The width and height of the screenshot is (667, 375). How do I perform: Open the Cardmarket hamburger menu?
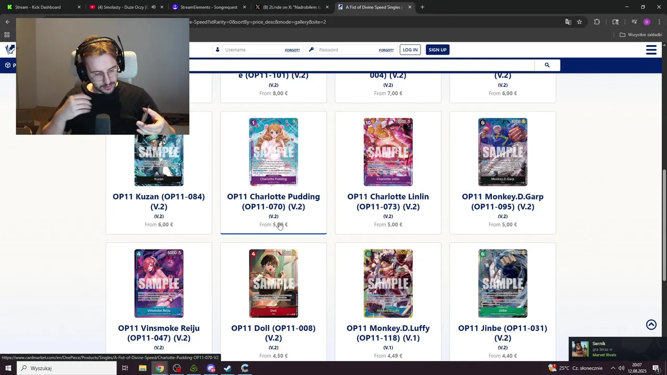pyautogui.click(x=651, y=50)
